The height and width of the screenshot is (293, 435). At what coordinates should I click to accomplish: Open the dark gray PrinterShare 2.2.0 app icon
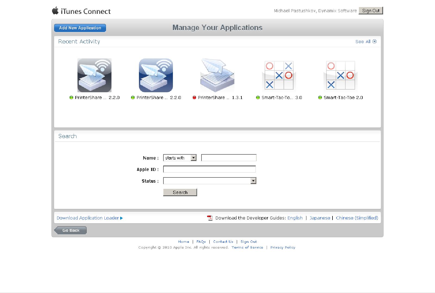(x=94, y=75)
